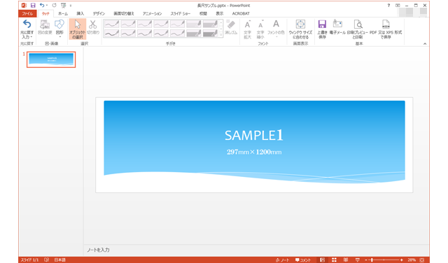Image resolution: width=448 pixels, height=263 pixels.
Task: Switch to the ACROBAT tab
Action: [241, 13]
